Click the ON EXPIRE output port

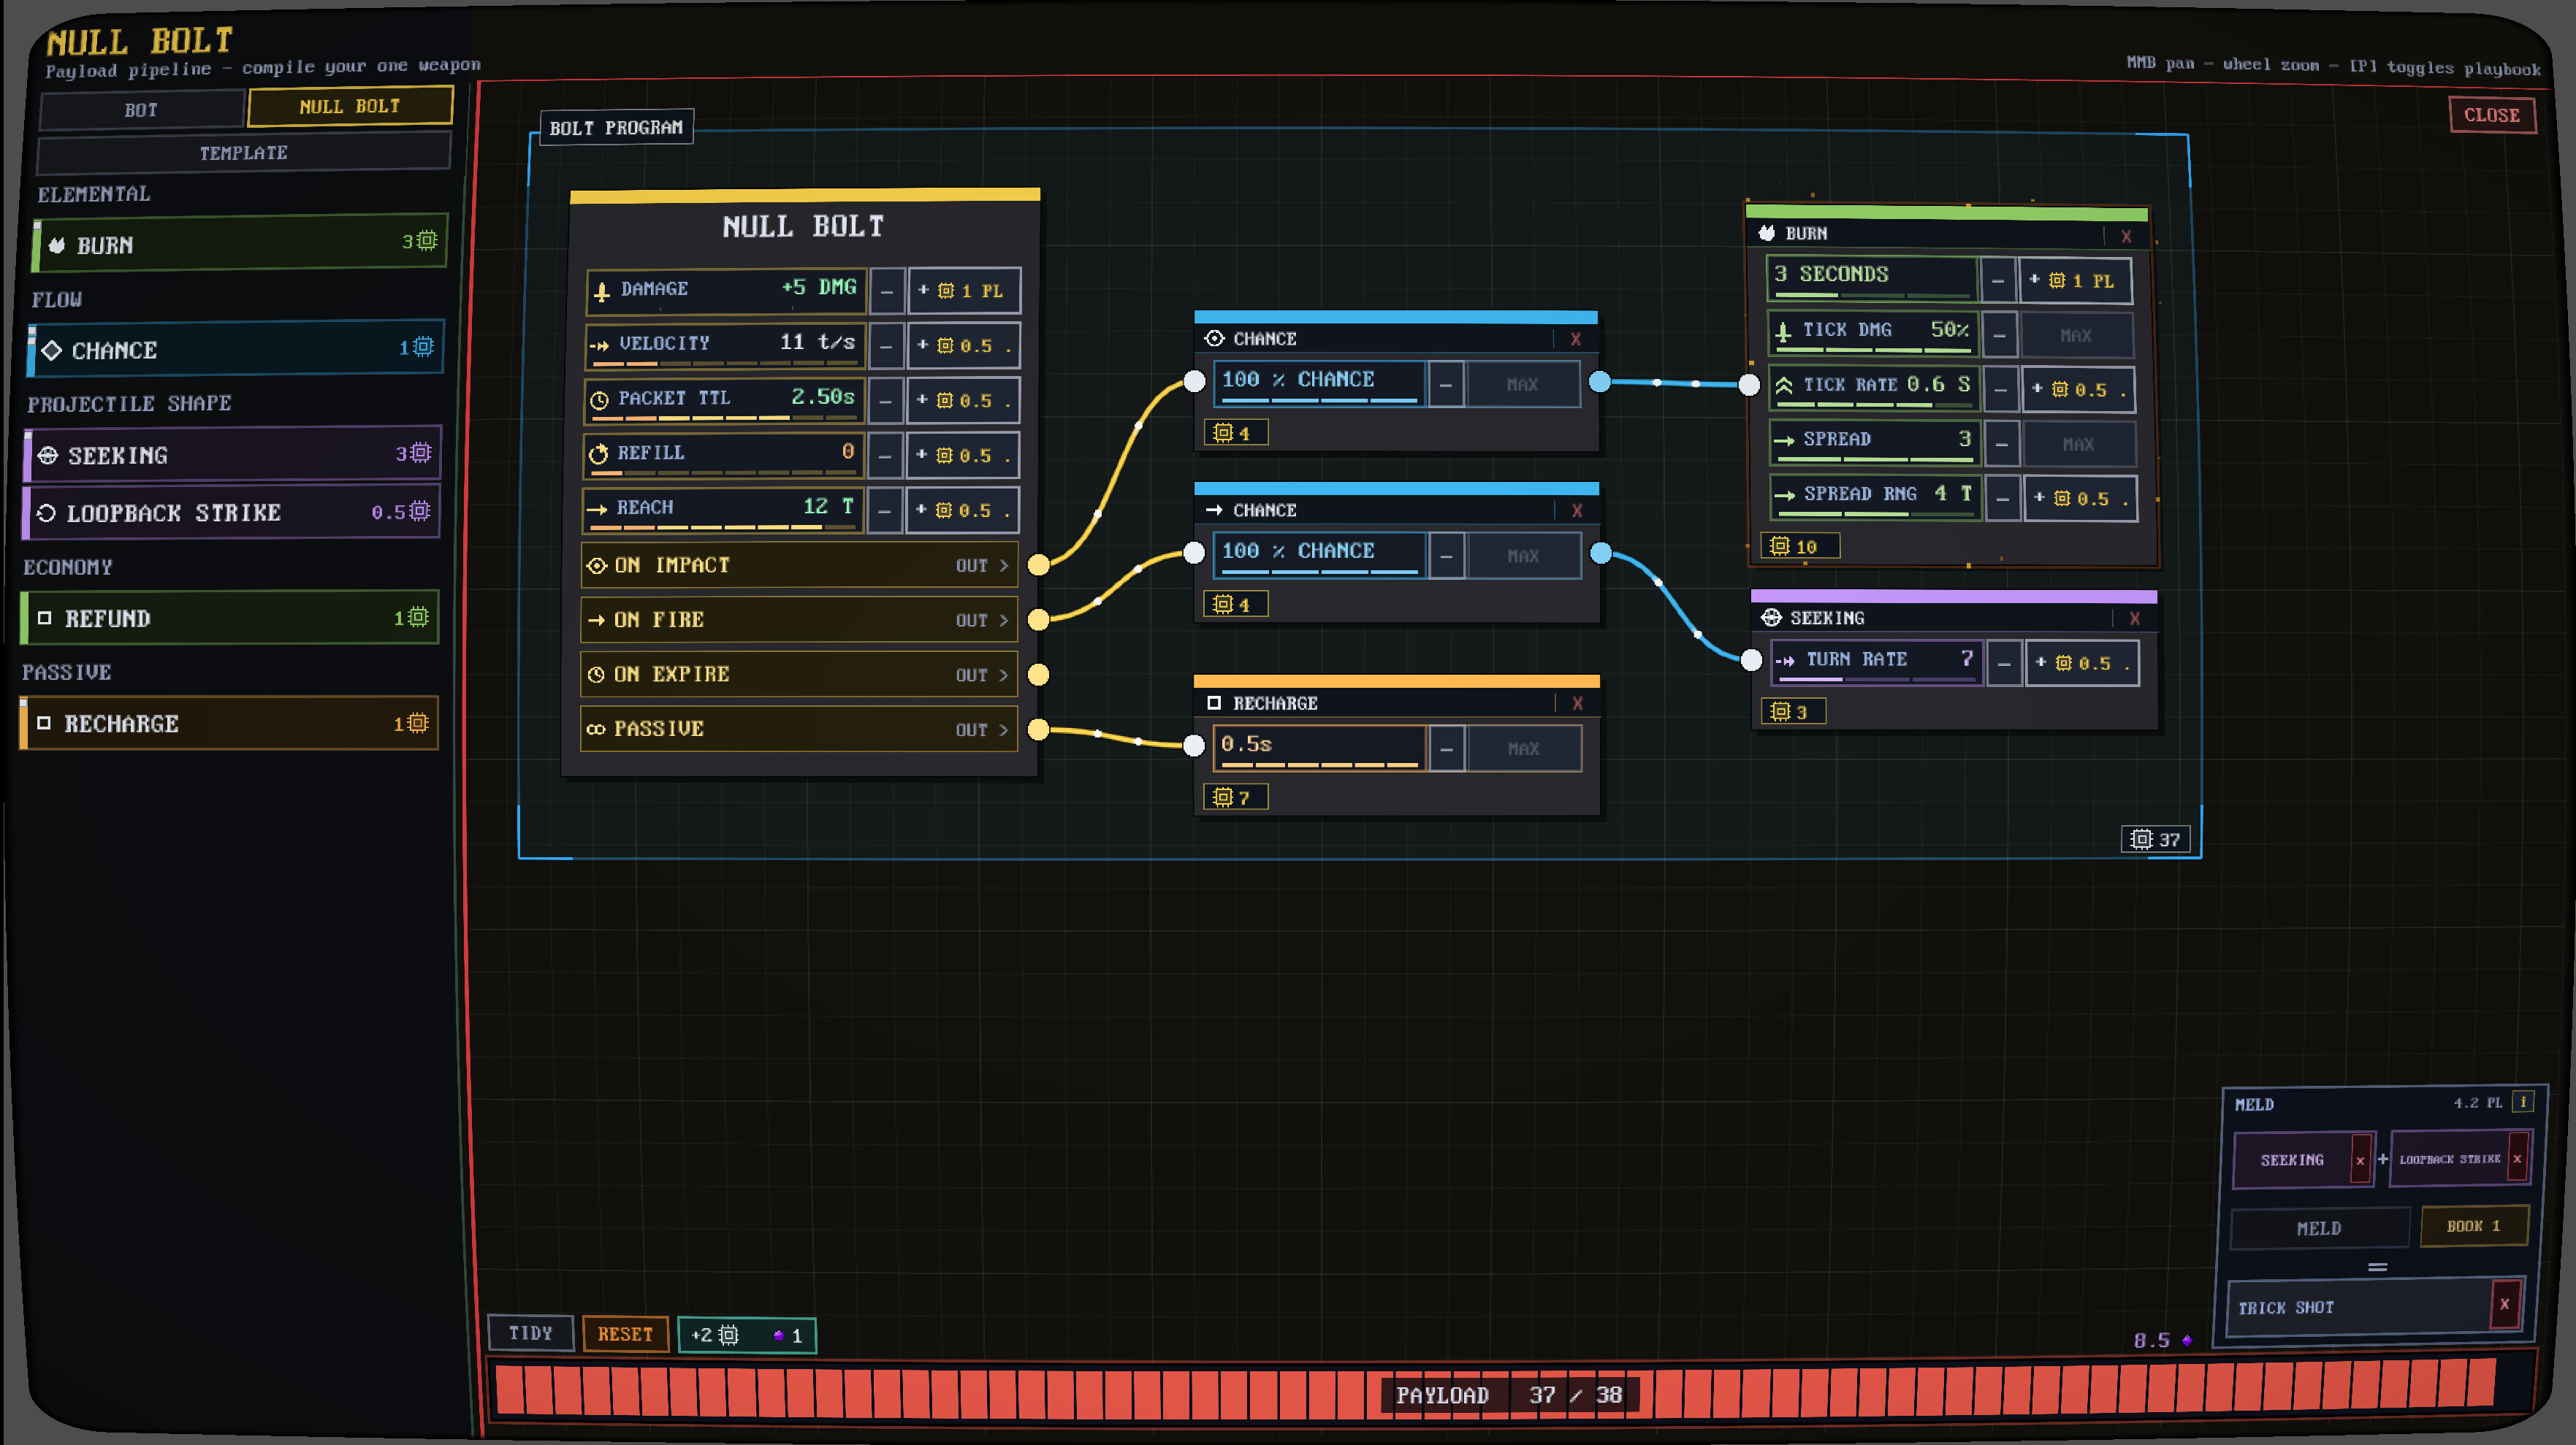pos(1039,675)
